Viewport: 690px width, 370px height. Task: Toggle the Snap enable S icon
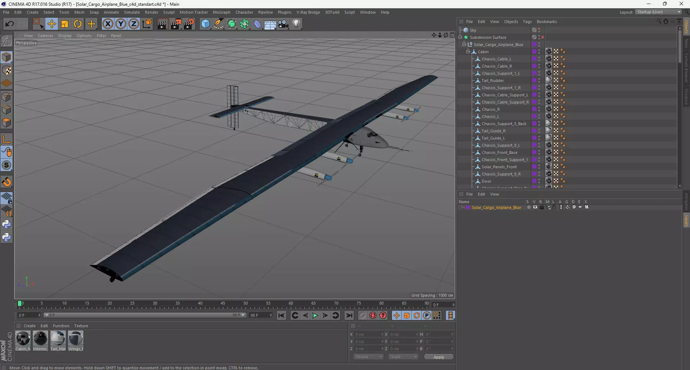click(x=6, y=165)
